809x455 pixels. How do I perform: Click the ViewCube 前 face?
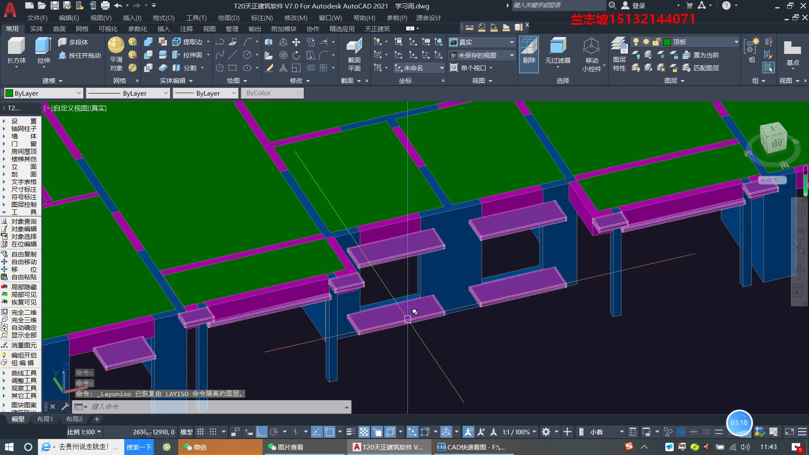point(776,143)
